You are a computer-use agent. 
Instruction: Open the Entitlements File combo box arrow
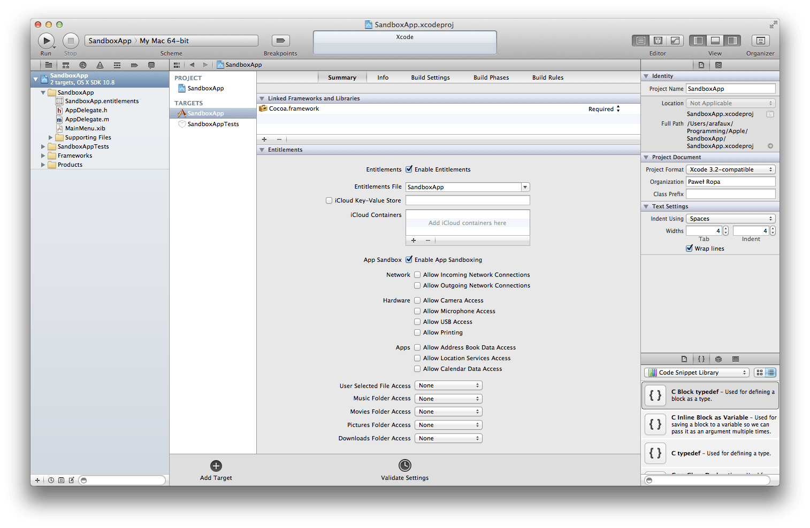525,187
